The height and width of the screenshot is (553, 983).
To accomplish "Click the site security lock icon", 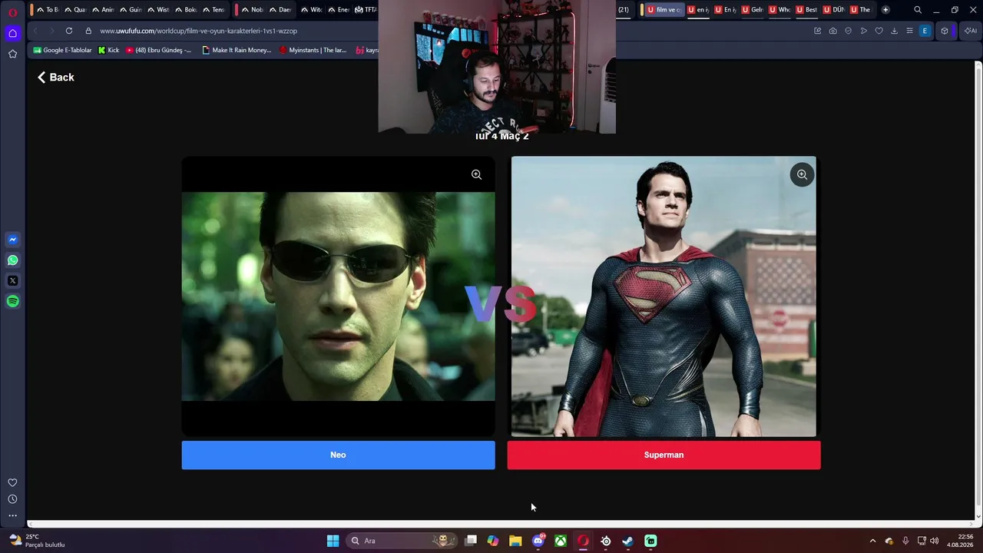I will (x=88, y=31).
